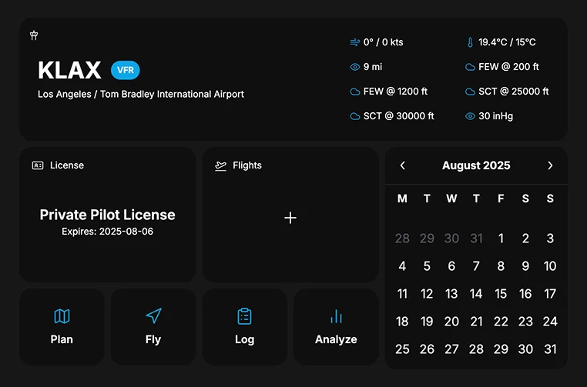Go to next month in calendar
Image resolution: width=587 pixels, height=387 pixels.
click(550, 165)
